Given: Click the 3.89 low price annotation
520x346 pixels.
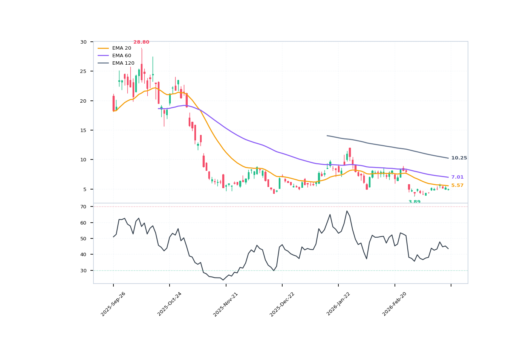Looking at the screenshot, I should [414, 202].
